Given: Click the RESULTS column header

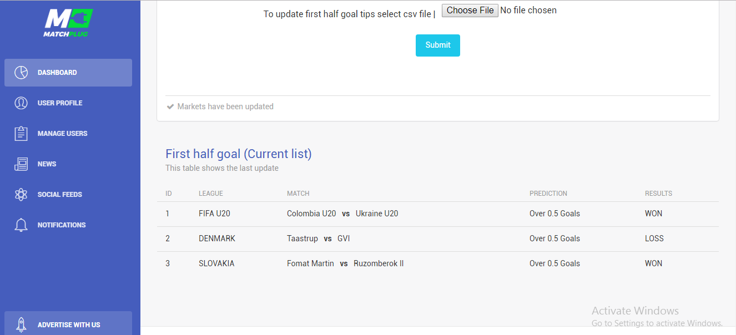Looking at the screenshot, I should click(x=658, y=194).
